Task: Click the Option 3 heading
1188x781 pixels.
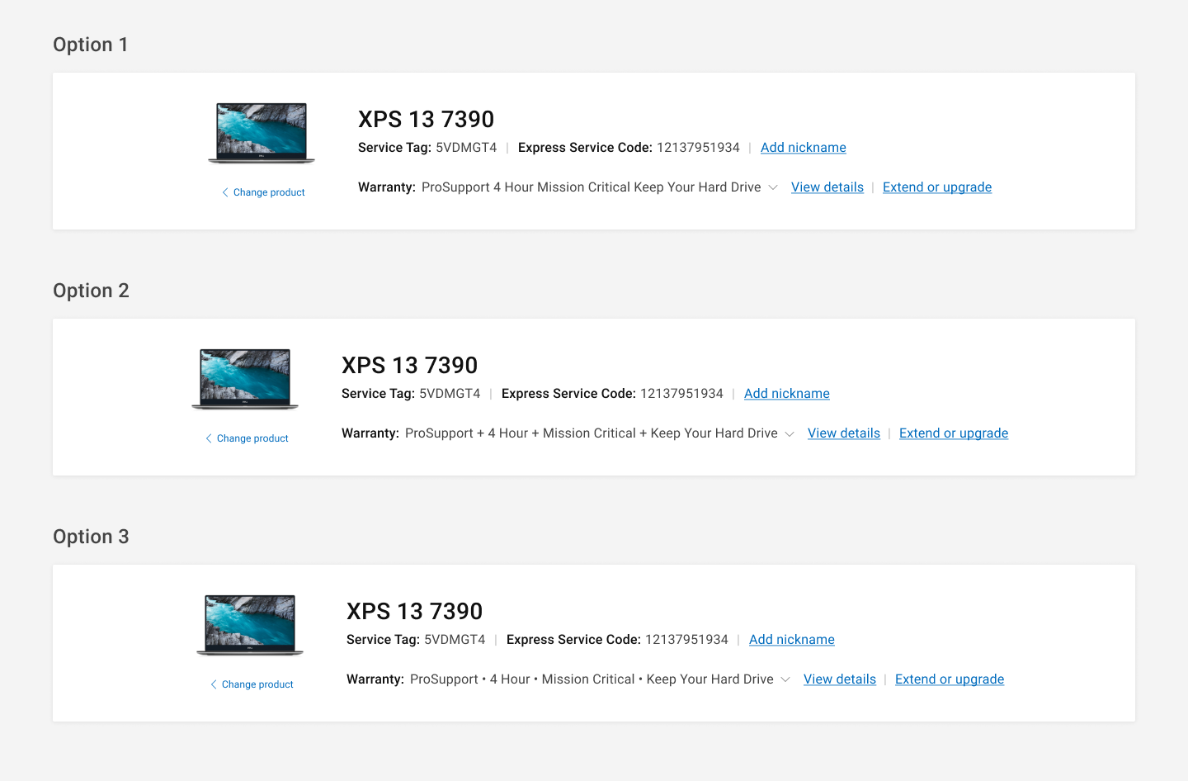Action: coord(91,537)
